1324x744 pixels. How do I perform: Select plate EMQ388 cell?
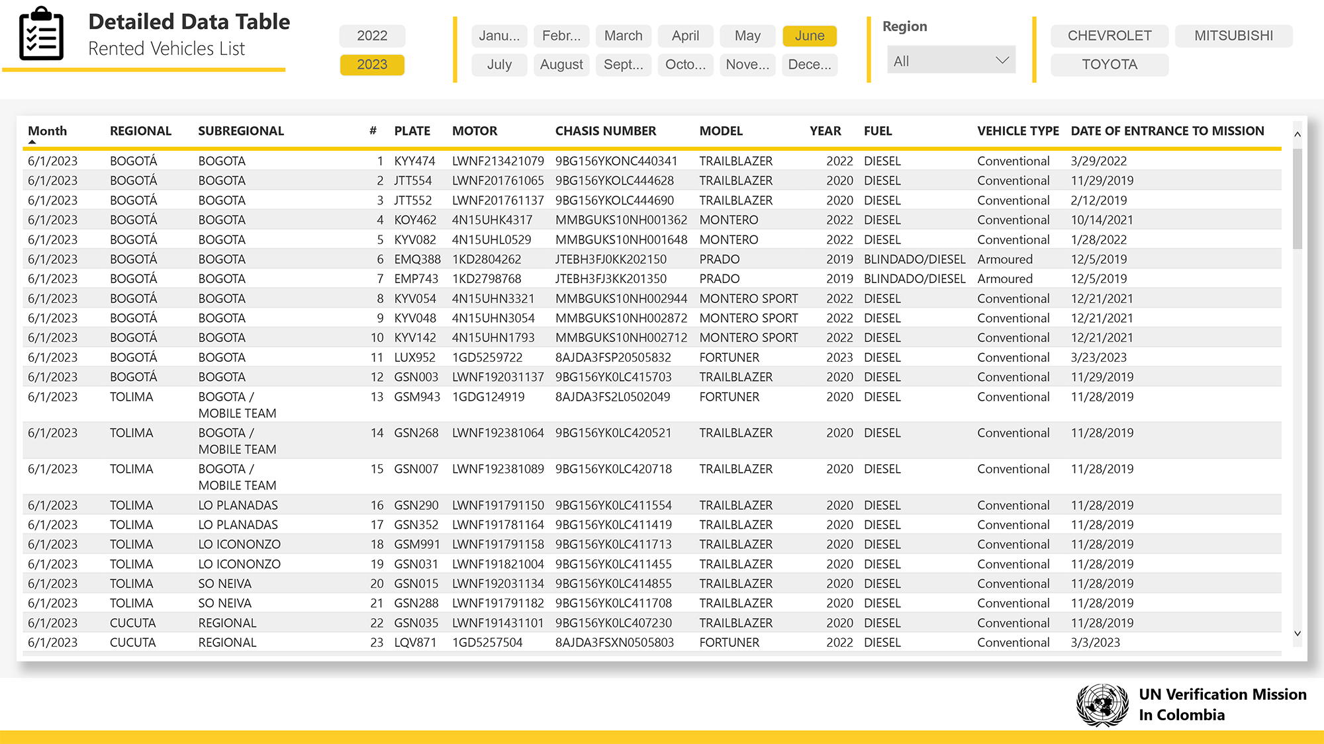pyautogui.click(x=417, y=259)
